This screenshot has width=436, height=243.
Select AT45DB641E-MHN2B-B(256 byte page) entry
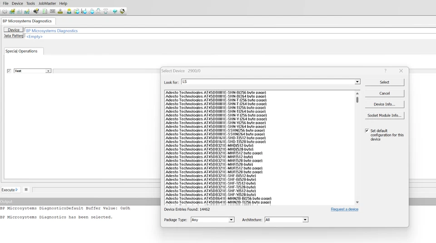click(x=218, y=199)
